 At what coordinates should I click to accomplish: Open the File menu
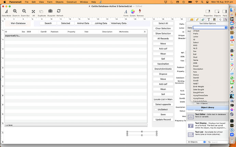[26, 2]
